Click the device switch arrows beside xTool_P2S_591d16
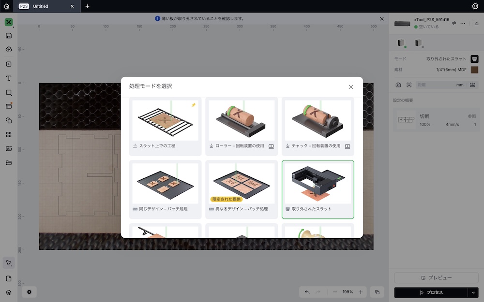Image resolution: width=484 pixels, height=302 pixels. pos(454,23)
